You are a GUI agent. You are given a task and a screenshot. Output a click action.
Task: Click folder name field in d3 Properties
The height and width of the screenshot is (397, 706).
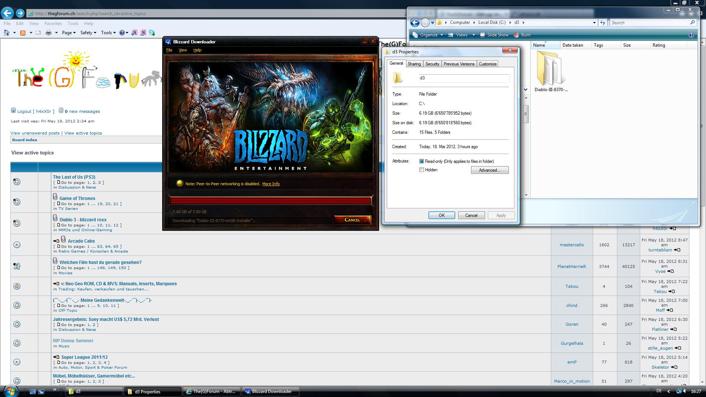click(464, 78)
